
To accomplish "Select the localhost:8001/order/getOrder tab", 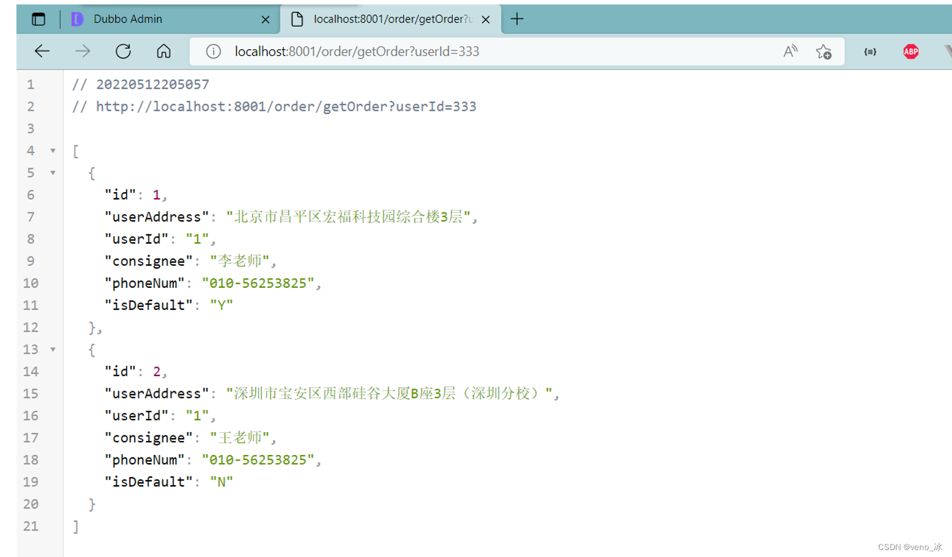I will (x=390, y=19).
